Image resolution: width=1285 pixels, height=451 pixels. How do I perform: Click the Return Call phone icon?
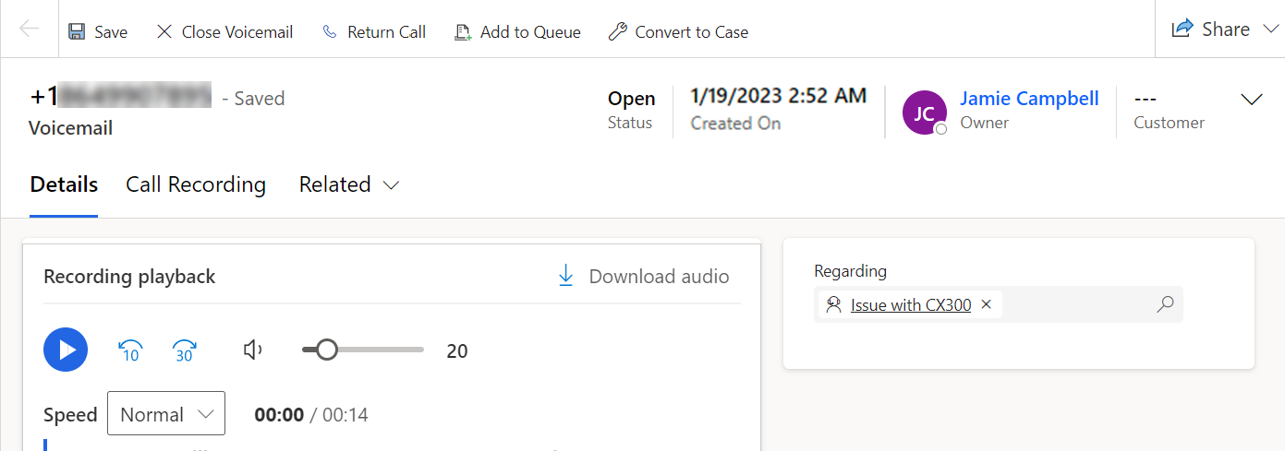click(x=330, y=31)
